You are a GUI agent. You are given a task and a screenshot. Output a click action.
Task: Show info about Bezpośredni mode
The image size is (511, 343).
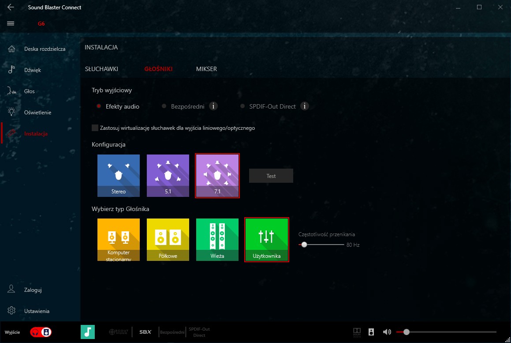[x=213, y=106]
